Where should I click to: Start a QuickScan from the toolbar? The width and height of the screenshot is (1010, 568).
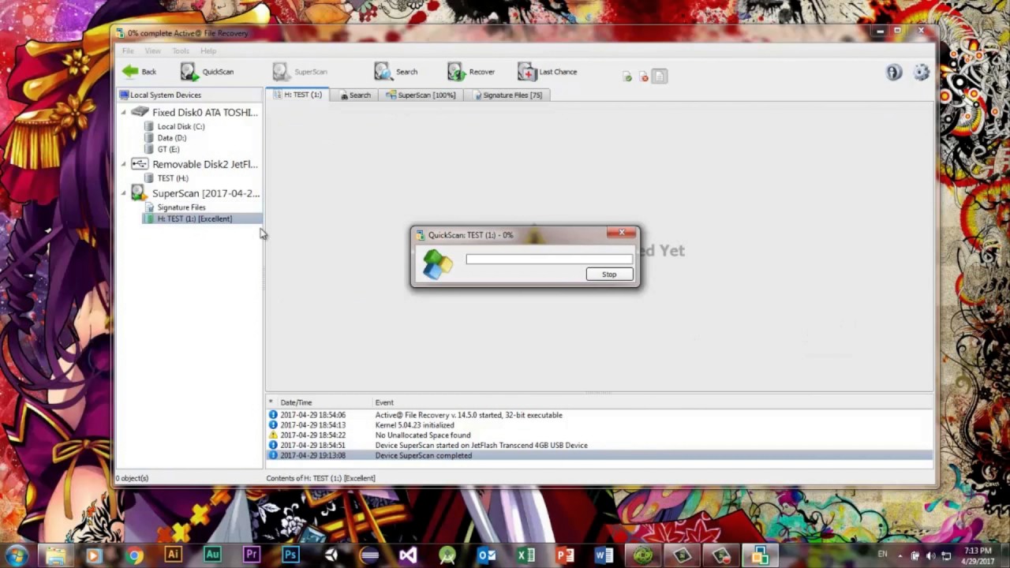pyautogui.click(x=207, y=72)
